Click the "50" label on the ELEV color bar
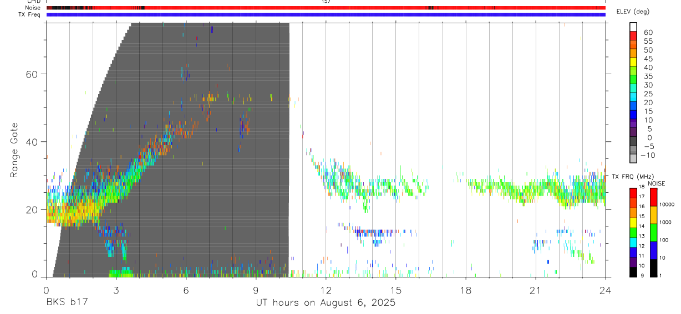681x314 pixels. click(x=648, y=50)
